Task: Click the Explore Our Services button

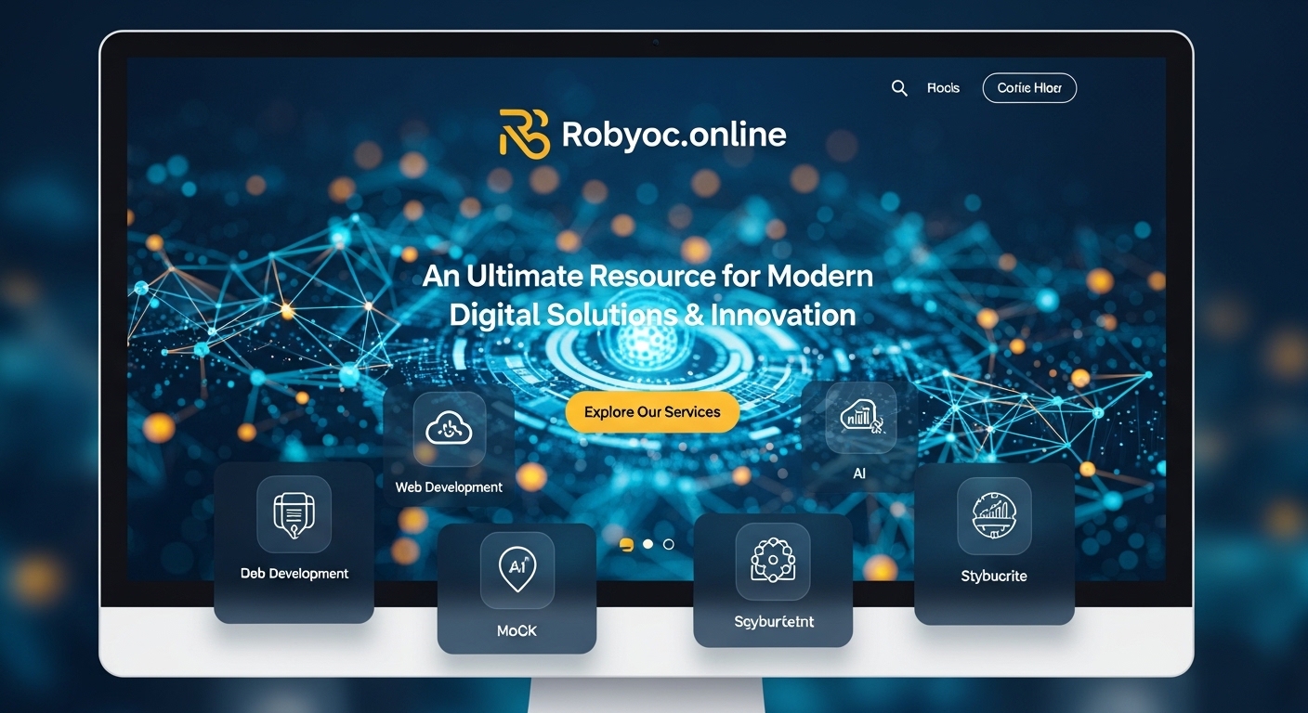Action: point(652,411)
